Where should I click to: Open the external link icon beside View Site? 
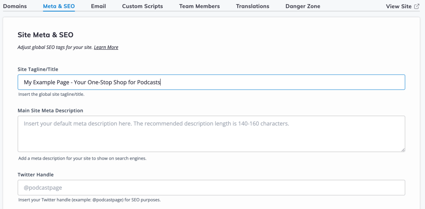pyautogui.click(x=417, y=6)
